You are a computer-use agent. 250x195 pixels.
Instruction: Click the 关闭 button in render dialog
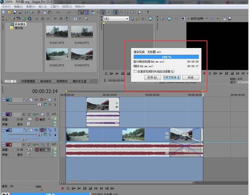[x=191, y=77]
